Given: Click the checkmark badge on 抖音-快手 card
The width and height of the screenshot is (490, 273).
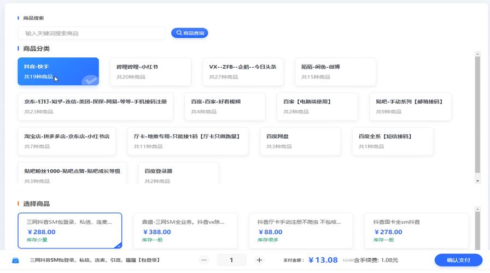Looking at the screenshot, I should (90, 80).
